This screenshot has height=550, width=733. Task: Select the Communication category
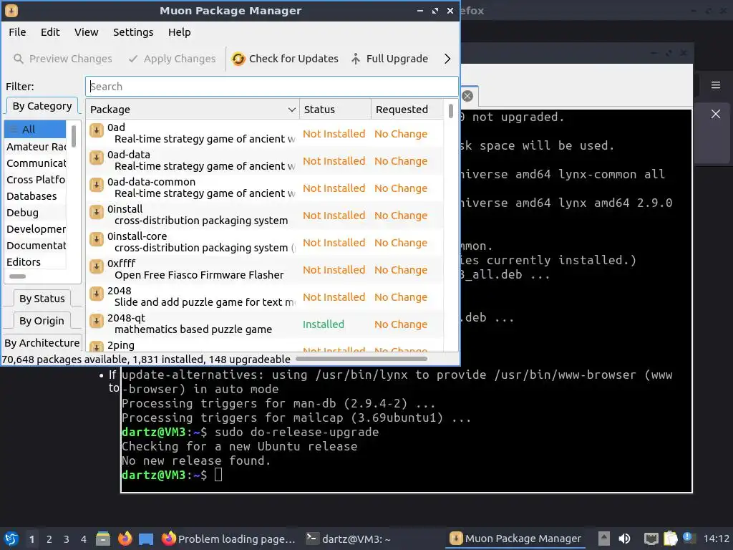tap(35, 163)
